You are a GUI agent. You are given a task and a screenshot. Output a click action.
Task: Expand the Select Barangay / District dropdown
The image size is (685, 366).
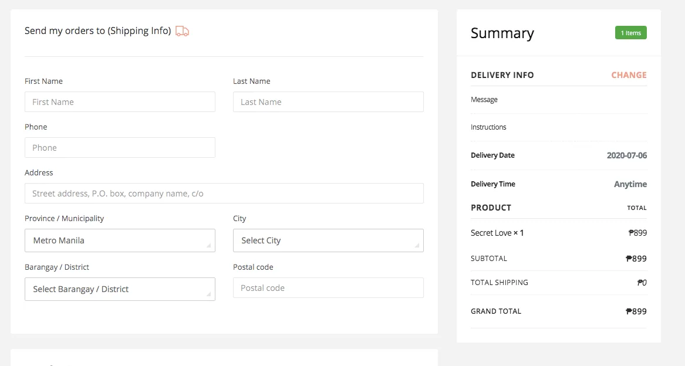click(120, 289)
